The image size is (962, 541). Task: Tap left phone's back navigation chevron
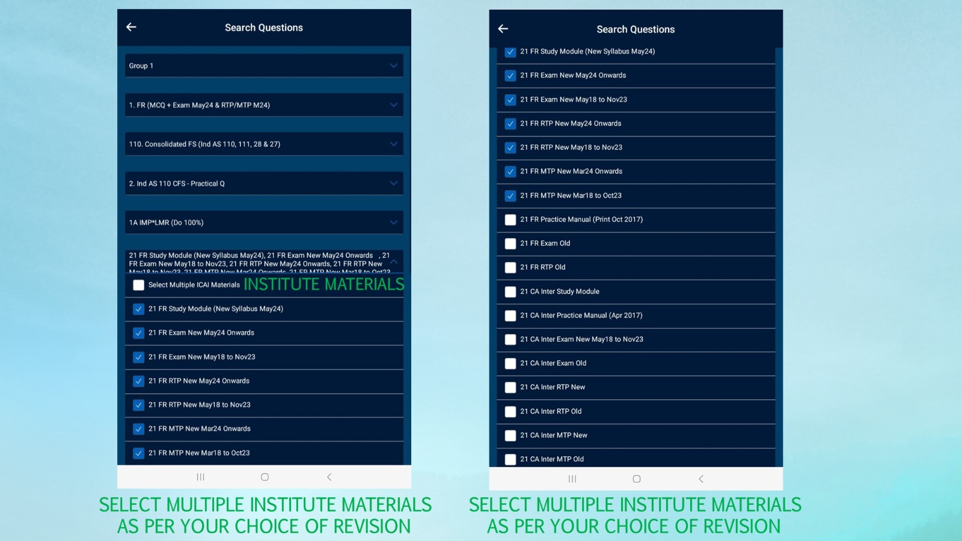coord(329,477)
